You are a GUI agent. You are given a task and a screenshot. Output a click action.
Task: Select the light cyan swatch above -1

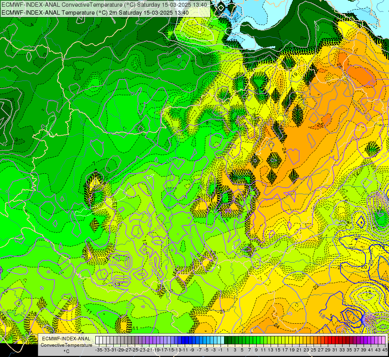click(x=219, y=340)
